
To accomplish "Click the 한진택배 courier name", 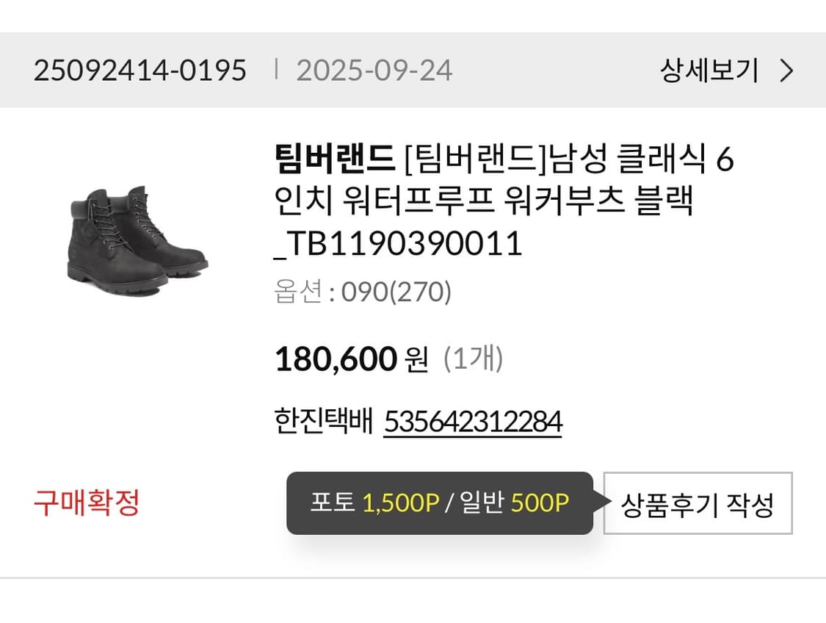I will coord(323,421).
